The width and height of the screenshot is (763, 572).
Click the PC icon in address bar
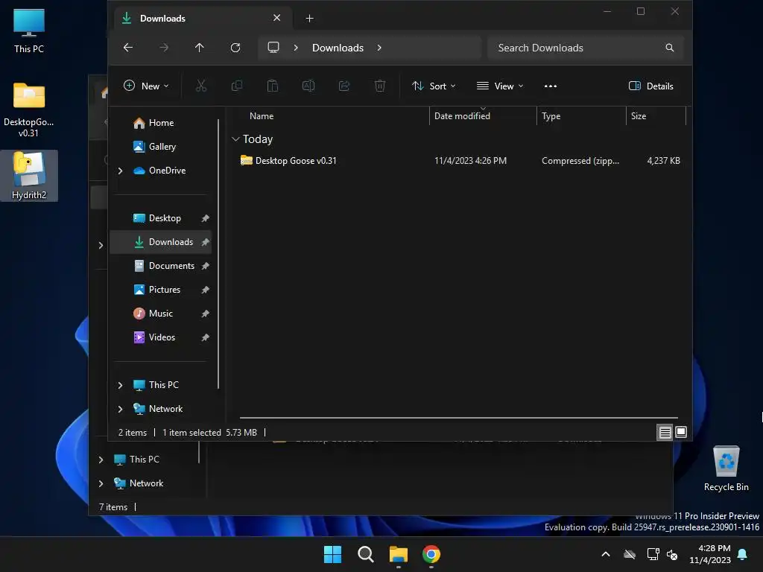tap(273, 48)
